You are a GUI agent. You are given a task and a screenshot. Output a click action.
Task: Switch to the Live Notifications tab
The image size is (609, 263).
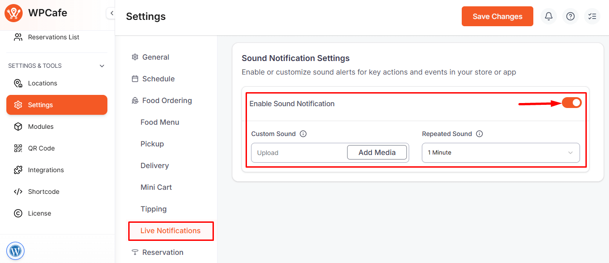[x=171, y=230]
